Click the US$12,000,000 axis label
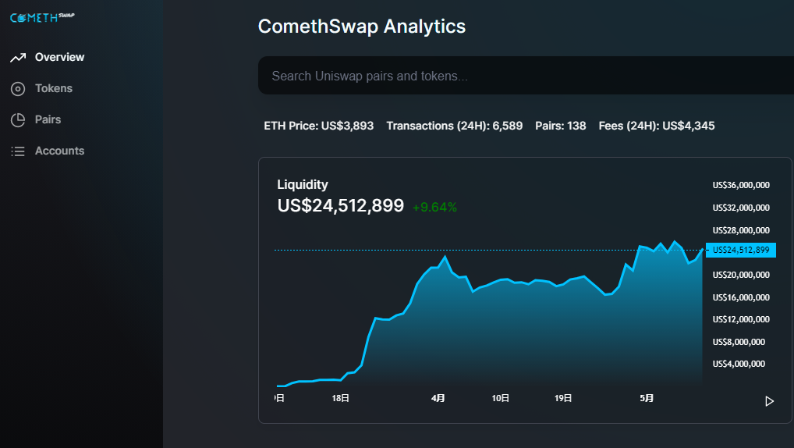Image resolution: width=794 pixels, height=448 pixels. coord(741,319)
